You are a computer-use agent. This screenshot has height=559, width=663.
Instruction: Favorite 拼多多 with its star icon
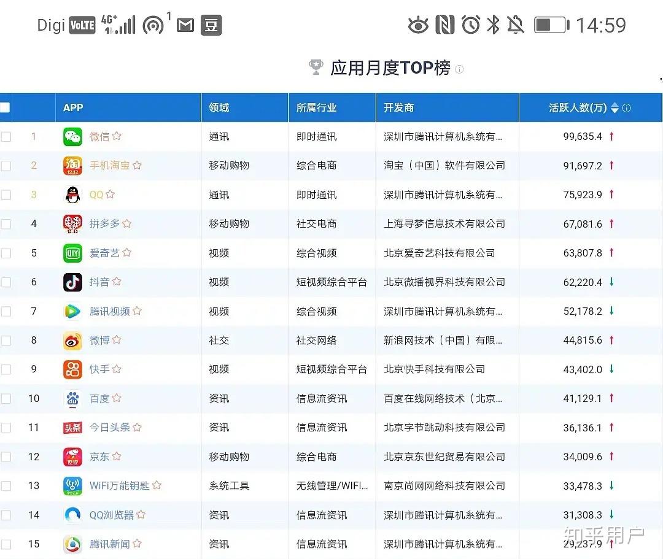127,223
